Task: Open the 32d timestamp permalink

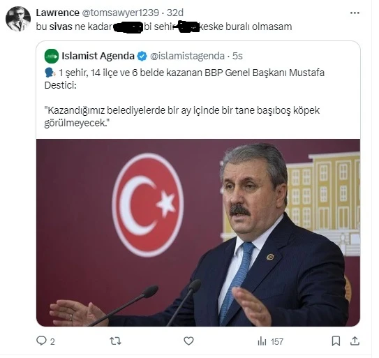Action: point(175,13)
